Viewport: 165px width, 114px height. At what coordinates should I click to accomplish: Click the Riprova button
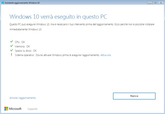[134, 96]
